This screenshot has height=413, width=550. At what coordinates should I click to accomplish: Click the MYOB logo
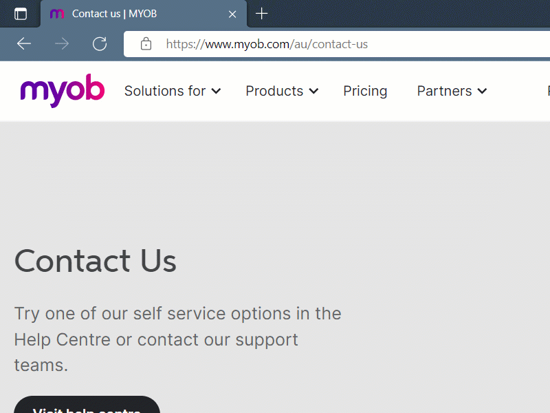[x=63, y=91]
